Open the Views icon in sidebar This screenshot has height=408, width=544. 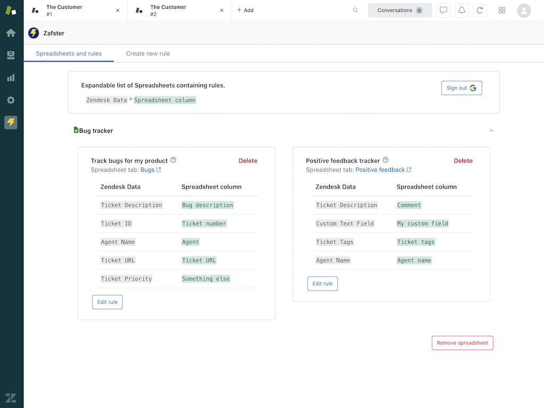11,55
